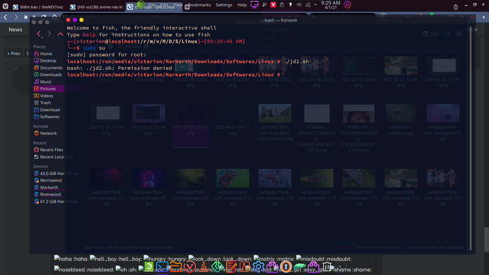Select Network under Remote

pyautogui.click(x=48, y=133)
